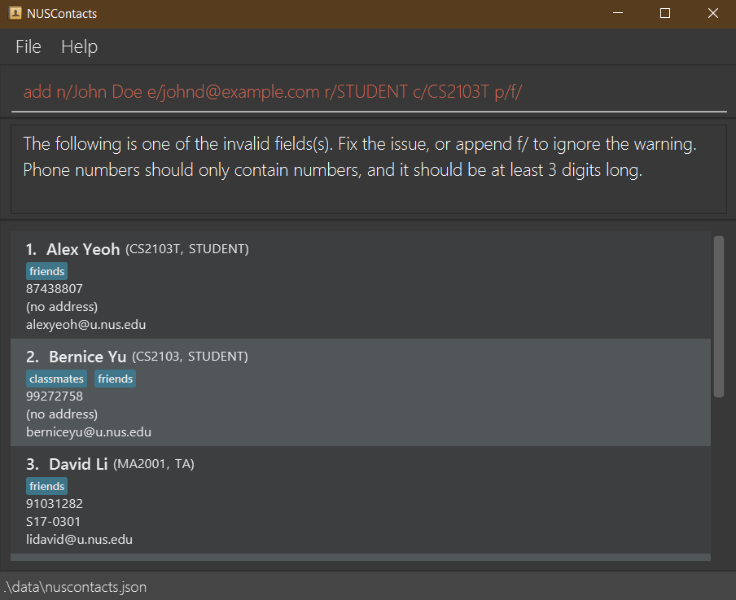Image resolution: width=736 pixels, height=600 pixels.
Task: Click the status bar path .\data\nuscontacts.json
Action: click(75, 587)
